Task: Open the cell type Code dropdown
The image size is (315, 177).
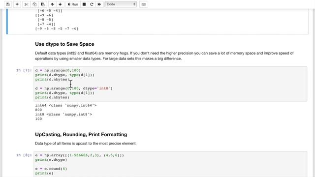Action: (121, 4)
